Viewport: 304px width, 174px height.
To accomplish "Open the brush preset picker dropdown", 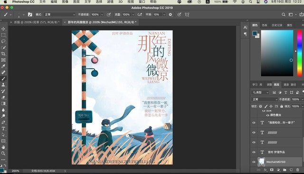I will 23,15.
